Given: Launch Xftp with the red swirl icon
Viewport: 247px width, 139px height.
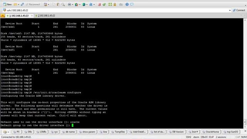Looking at the screenshot, I should (100, 4).
